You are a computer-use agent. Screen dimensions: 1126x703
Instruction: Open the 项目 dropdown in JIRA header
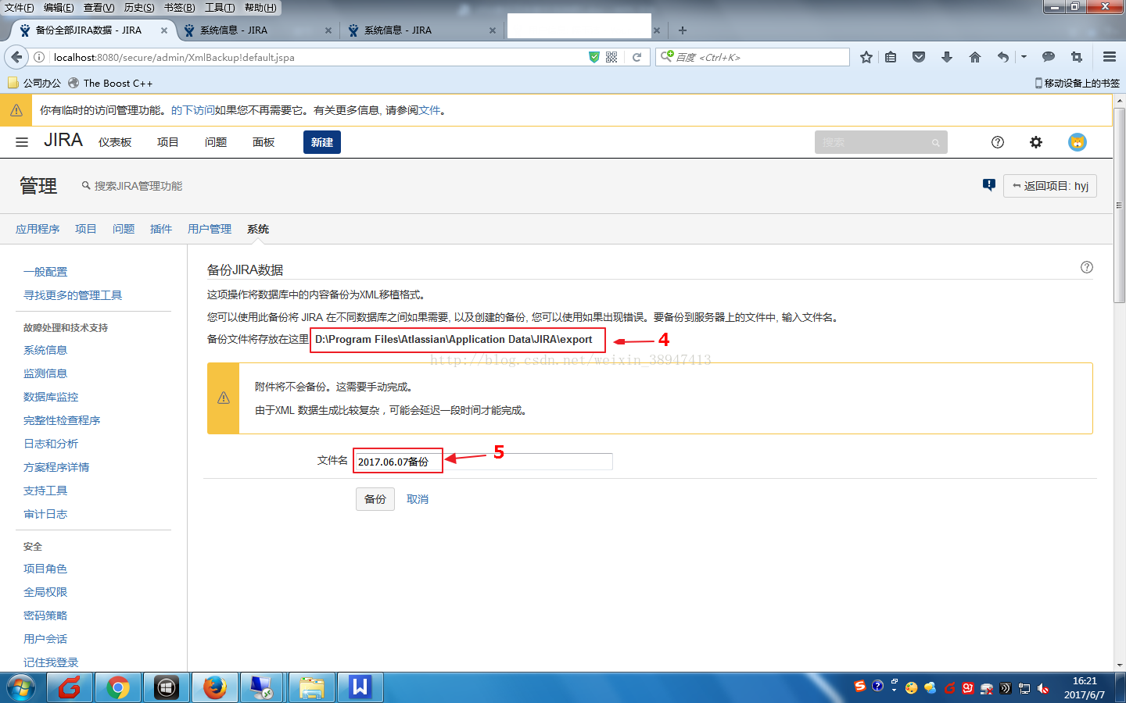tap(167, 142)
